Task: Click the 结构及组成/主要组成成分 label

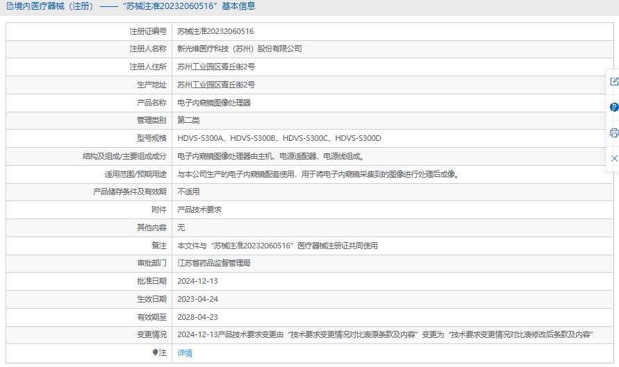Action: 125,156
